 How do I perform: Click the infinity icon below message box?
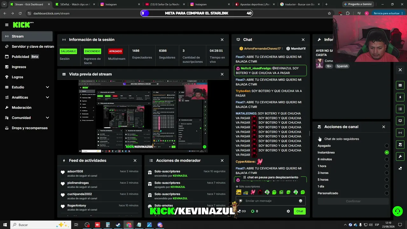tap(244, 211)
